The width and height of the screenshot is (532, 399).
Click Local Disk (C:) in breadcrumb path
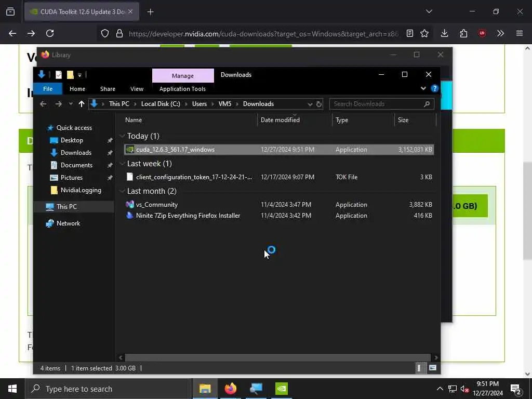pyautogui.click(x=161, y=104)
